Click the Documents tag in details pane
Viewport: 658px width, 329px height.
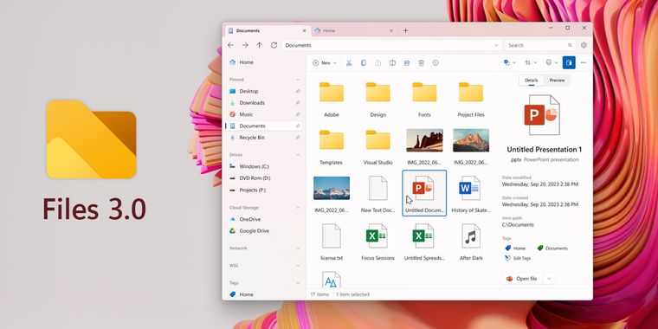[x=552, y=248]
